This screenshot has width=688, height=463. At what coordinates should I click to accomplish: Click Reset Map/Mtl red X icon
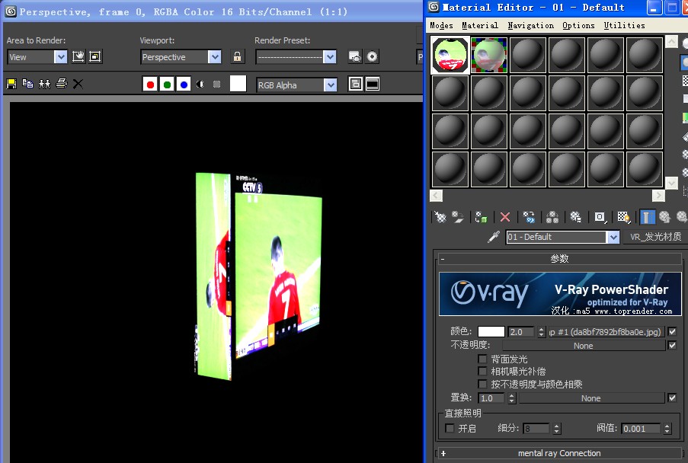[505, 216]
